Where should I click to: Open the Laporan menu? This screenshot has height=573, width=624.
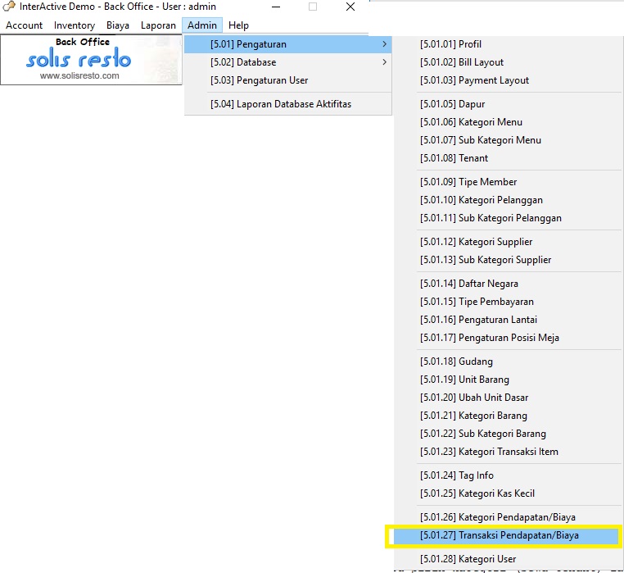pyautogui.click(x=158, y=25)
